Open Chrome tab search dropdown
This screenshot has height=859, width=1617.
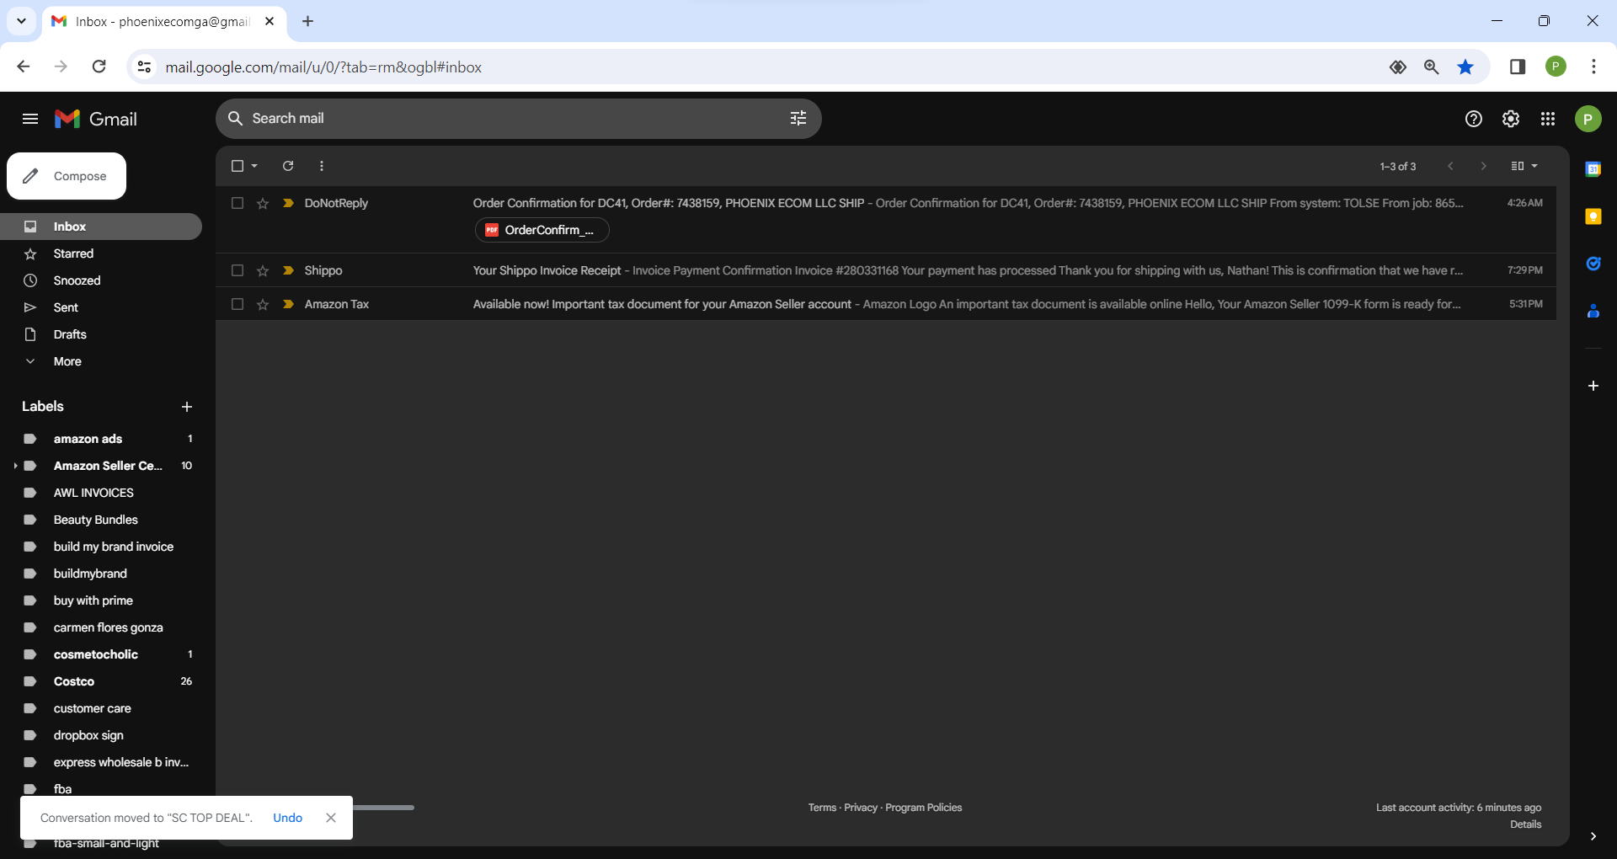[21, 21]
